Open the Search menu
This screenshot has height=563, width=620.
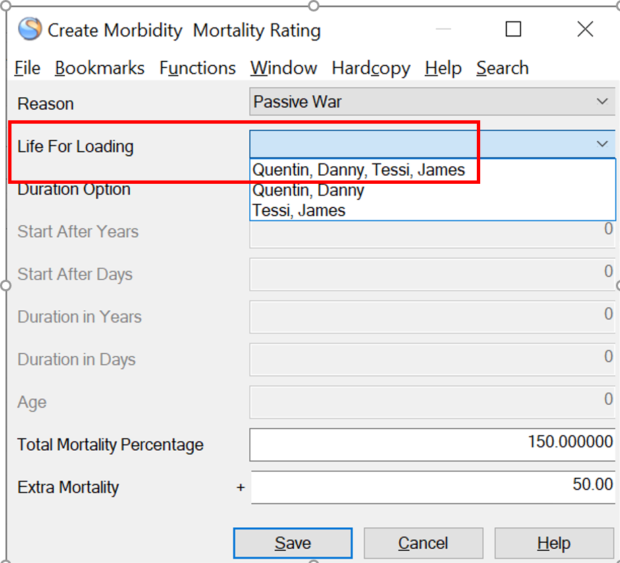tap(502, 68)
